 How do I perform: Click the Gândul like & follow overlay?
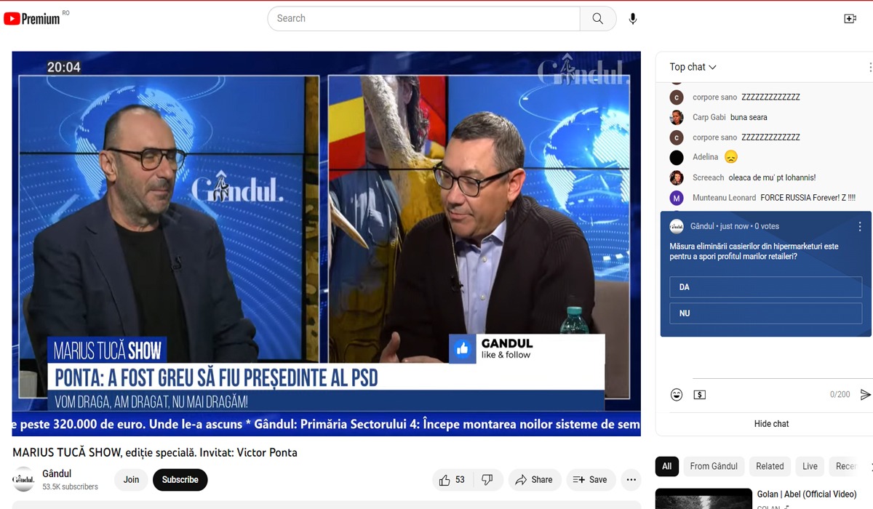coord(527,349)
